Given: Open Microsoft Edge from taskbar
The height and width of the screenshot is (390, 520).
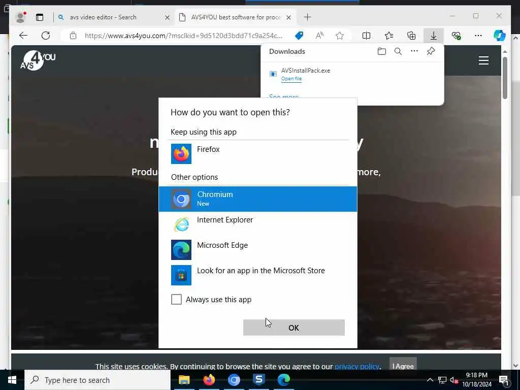Looking at the screenshot, I should (284, 380).
